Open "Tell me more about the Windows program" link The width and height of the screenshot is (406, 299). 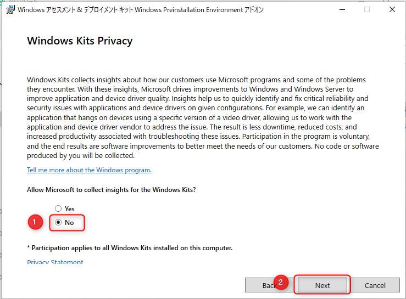[89, 170]
